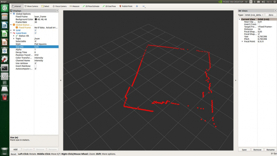
Task: Collapse the Global Options tree node
Action: click(11, 14)
